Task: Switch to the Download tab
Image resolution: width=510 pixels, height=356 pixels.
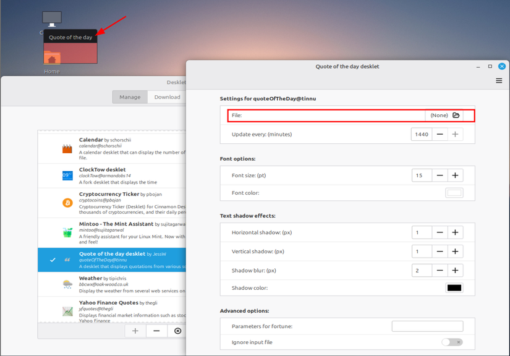Action: [x=166, y=96]
